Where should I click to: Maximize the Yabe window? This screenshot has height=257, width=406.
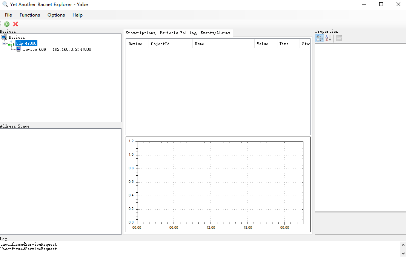(x=381, y=5)
